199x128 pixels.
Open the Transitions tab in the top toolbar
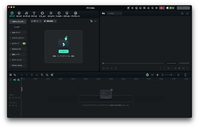(42, 14)
